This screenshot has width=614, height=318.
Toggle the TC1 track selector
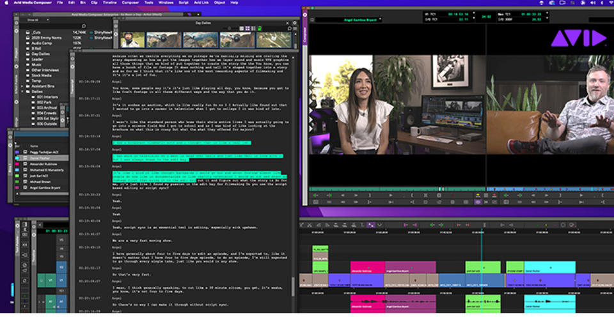click(61, 291)
